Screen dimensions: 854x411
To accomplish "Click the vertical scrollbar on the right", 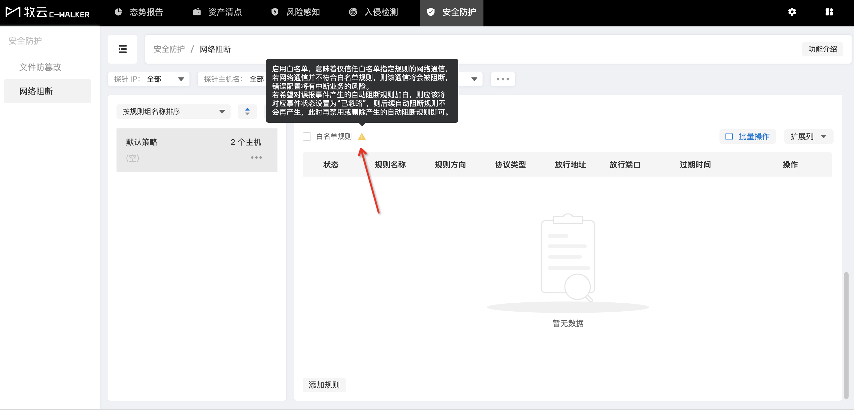I will pyautogui.click(x=846, y=334).
